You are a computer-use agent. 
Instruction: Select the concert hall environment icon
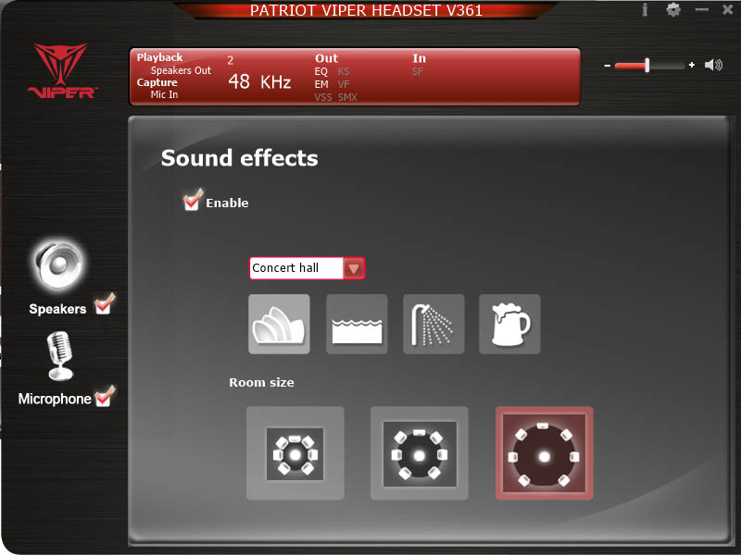279,324
